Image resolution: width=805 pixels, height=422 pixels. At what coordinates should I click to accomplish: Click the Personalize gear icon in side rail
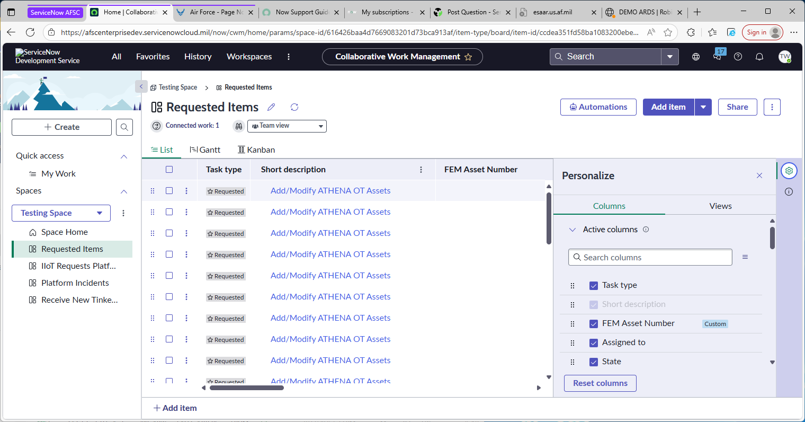[789, 171]
